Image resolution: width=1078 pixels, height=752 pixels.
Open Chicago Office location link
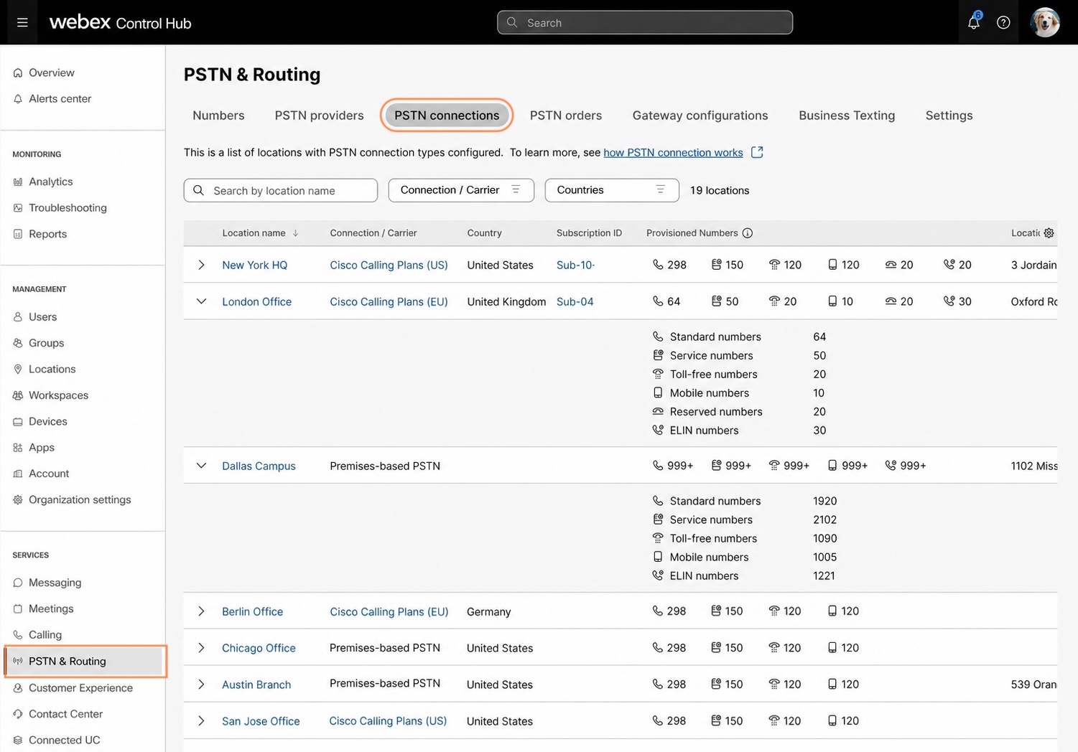(x=259, y=648)
